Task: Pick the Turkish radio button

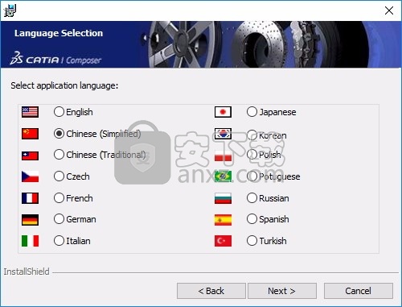Action: (x=252, y=241)
